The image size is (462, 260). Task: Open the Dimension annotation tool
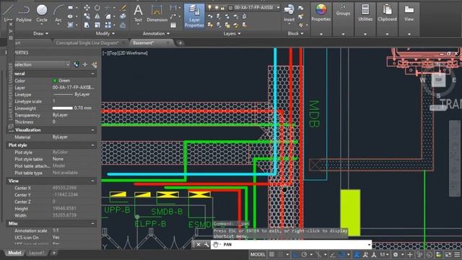[157, 13]
